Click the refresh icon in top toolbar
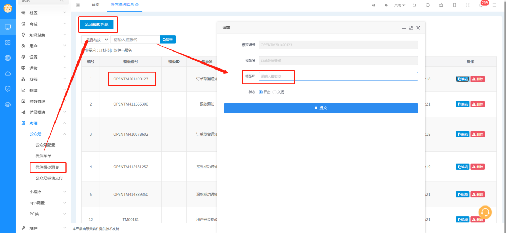This screenshot has height=233, width=506. pos(427,5)
